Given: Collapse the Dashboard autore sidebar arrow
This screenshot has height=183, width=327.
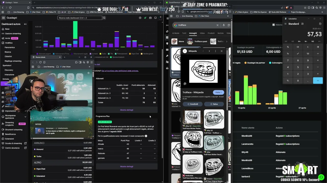Looking at the screenshot, I should 25,24.
